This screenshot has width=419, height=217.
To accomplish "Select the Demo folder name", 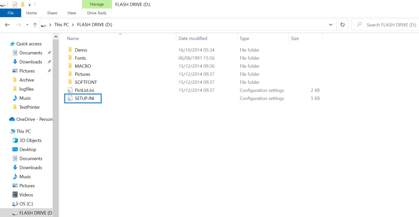I will click(x=81, y=50).
